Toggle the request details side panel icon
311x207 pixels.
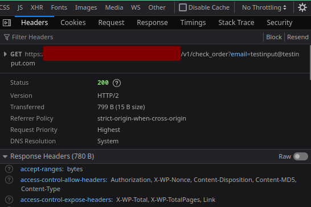pos(7,23)
